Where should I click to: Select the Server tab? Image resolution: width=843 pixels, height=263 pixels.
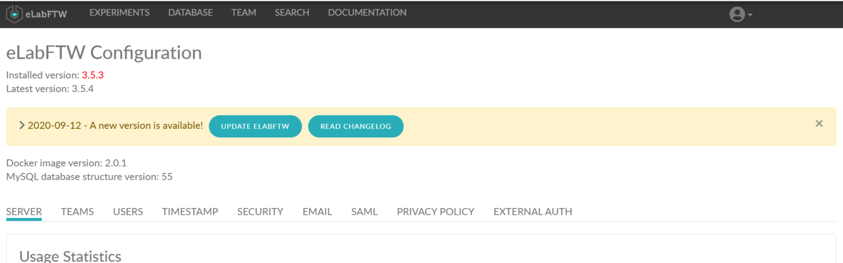coord(24,211)
